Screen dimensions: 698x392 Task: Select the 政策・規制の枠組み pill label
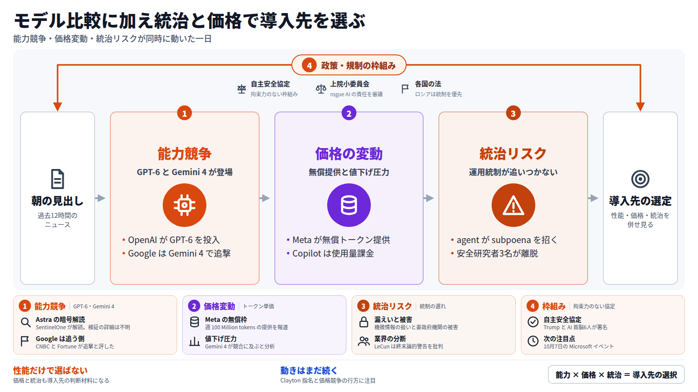(x=358, y=65)
